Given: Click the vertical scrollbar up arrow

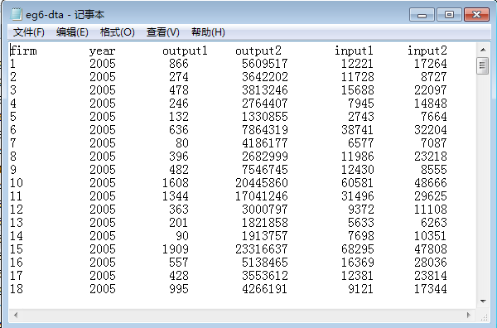Looking at the screenshot, I should 483,50.
